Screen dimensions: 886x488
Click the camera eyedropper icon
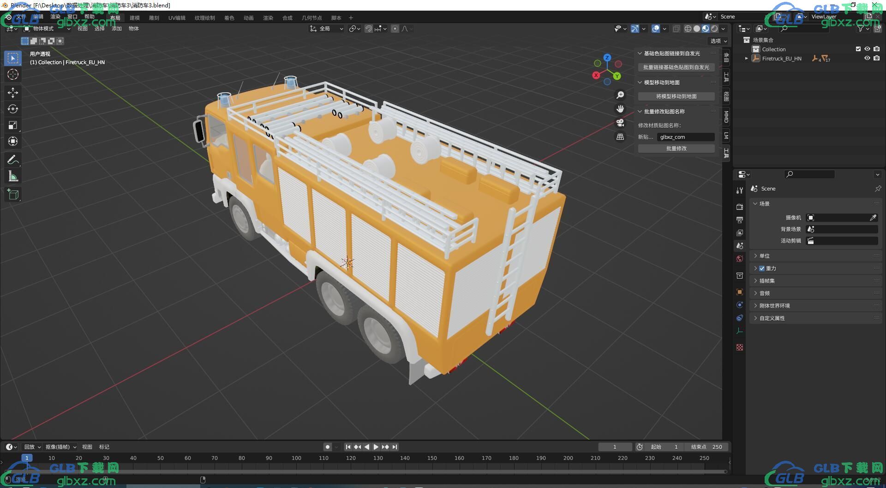point(873,218)
